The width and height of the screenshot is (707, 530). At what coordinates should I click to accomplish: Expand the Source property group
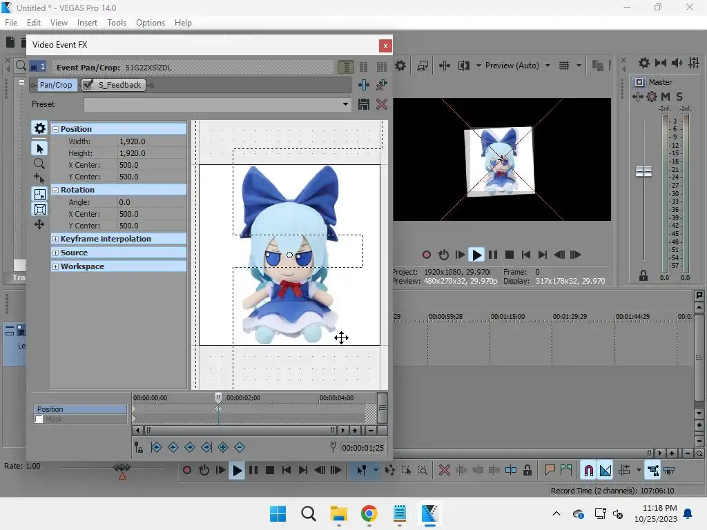tap(55, 253)
